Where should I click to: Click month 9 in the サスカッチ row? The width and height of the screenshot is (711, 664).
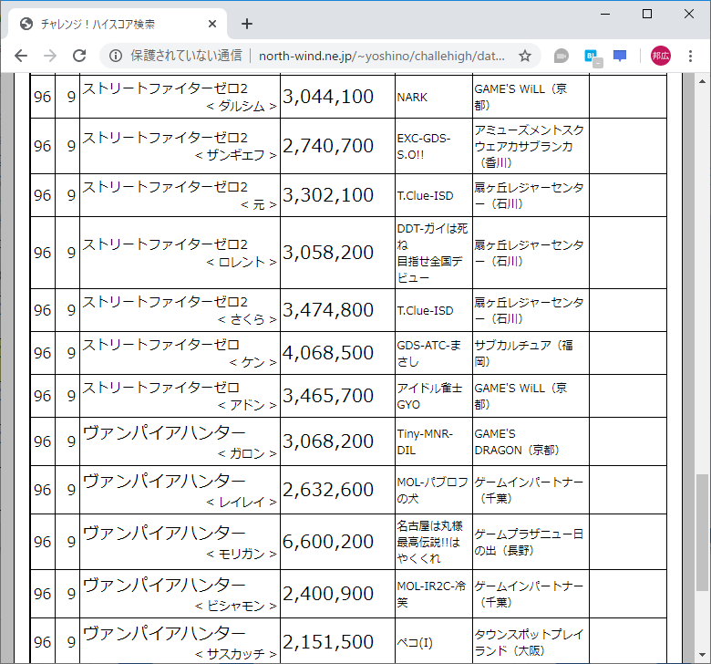pos(71,642)
